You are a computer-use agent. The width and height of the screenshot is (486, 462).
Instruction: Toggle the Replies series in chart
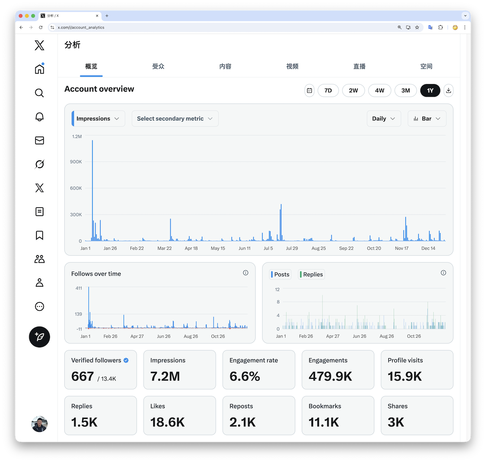click(x=312, y=275)
